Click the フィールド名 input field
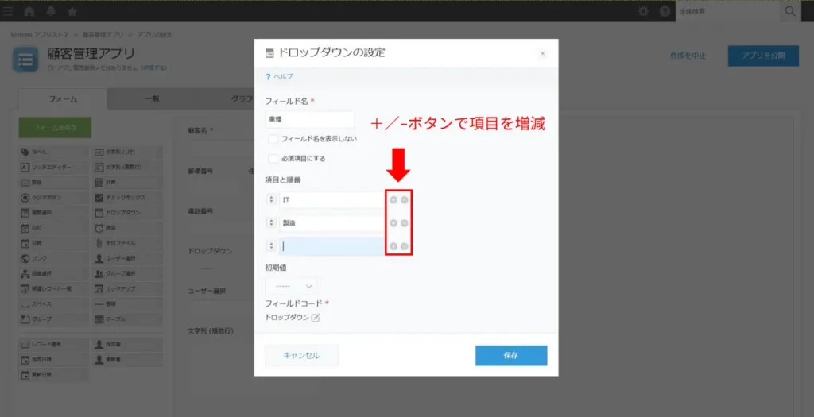 (x=310, y=119)
